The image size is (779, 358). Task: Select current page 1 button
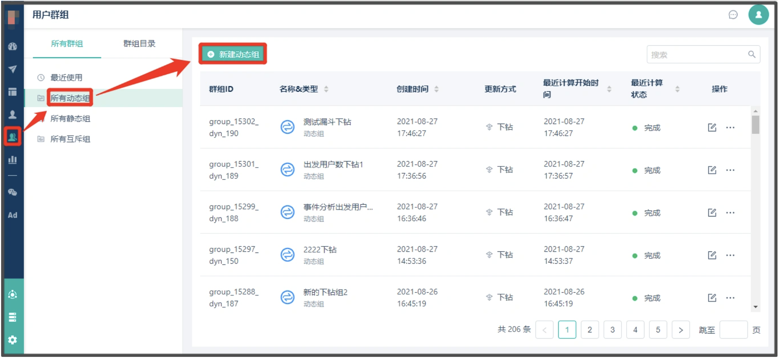coord(567,330)
